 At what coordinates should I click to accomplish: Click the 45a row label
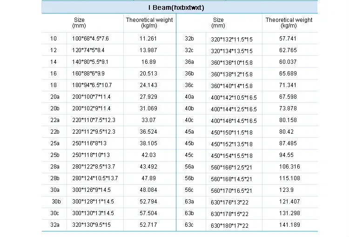pyautogui.click(x=189, y=131)
